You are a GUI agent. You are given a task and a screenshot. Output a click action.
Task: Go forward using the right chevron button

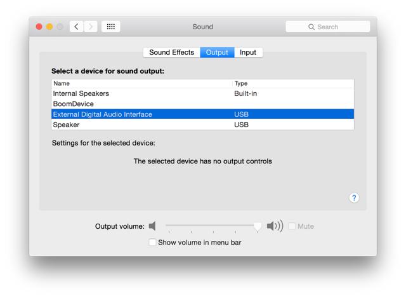(x=90, y=27)
